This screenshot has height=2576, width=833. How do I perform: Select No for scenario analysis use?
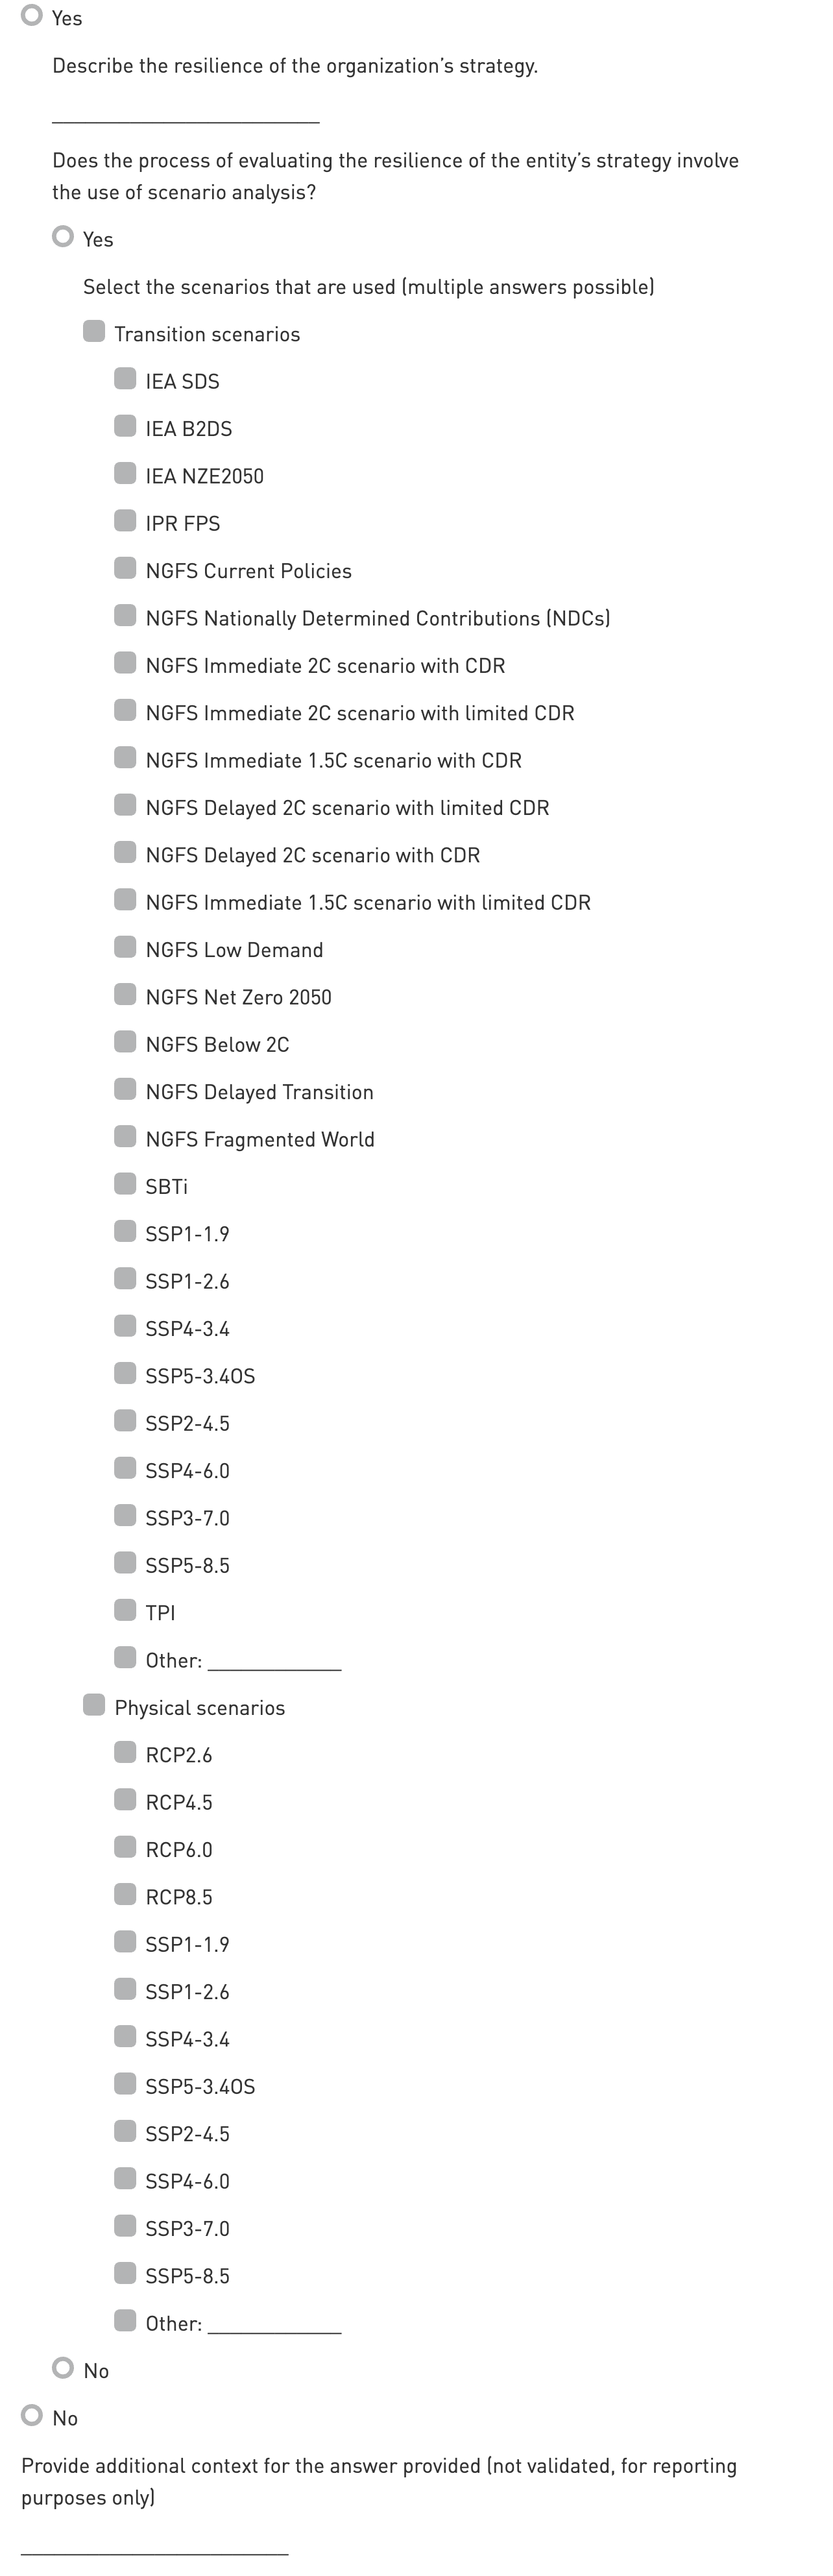pos(64,2368)
